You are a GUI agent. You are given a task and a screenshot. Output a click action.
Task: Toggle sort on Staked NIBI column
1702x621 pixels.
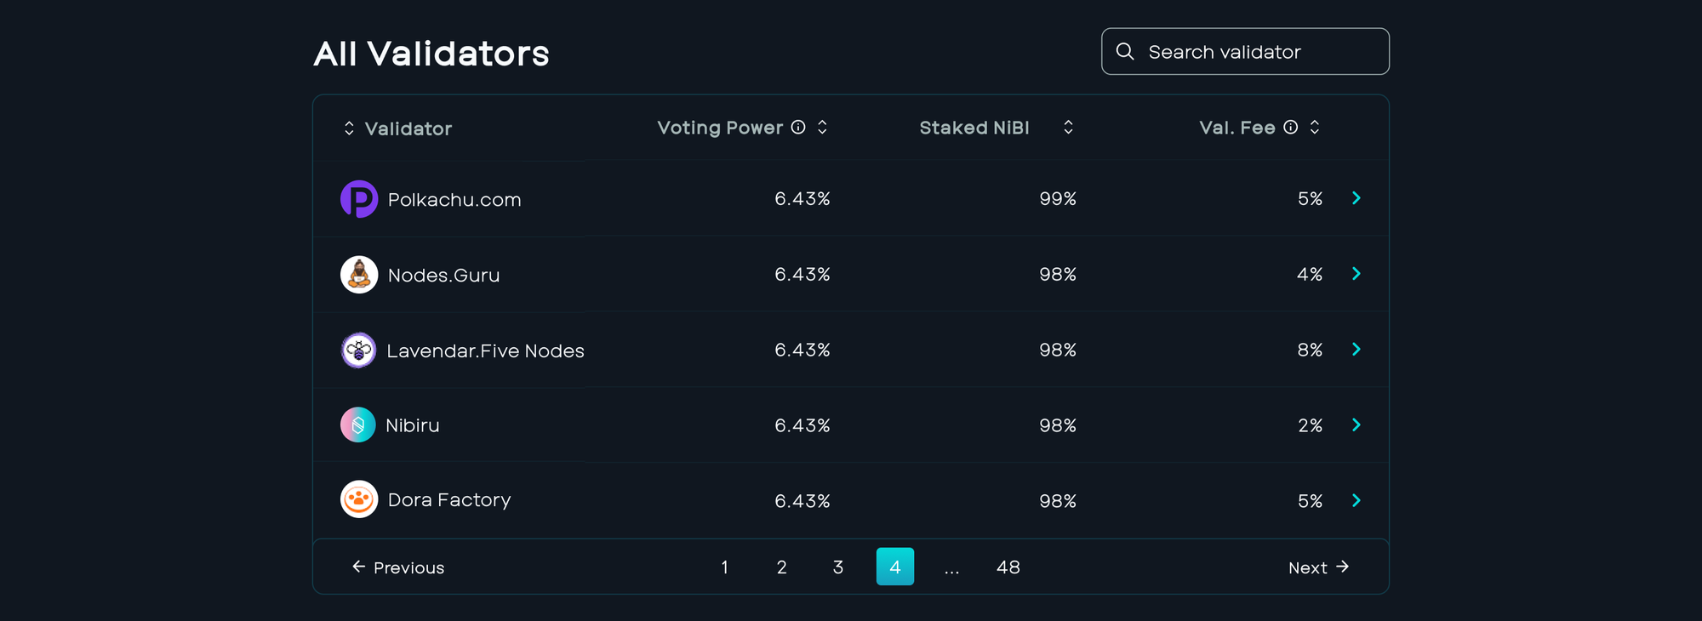pos(1068,128)
